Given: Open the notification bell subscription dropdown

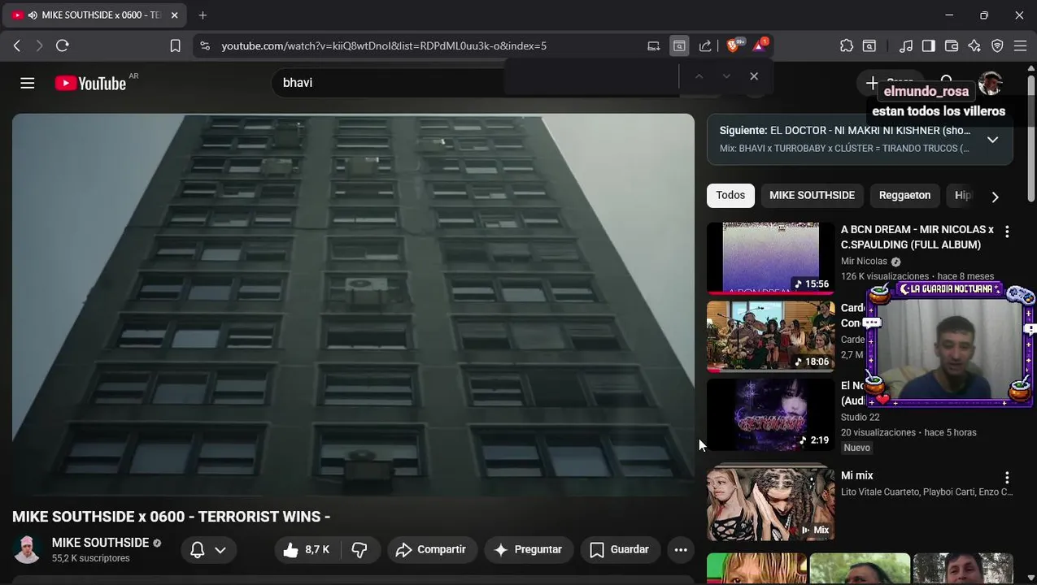Looking at the screenshot, I should [208, 550].
